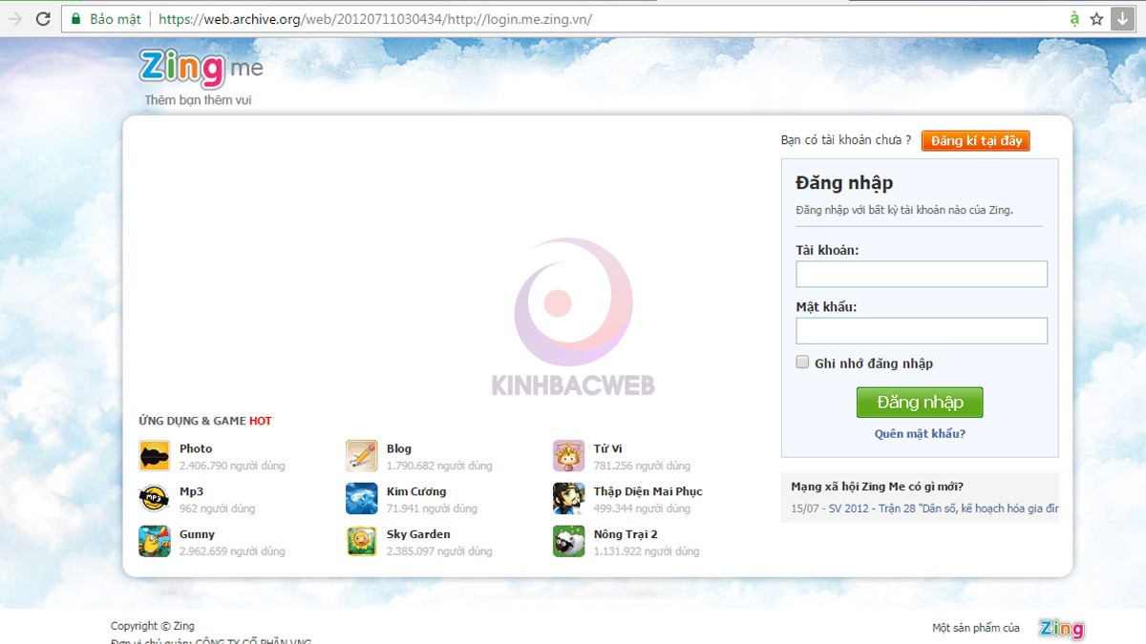Tick the 'Ghi nhớ đăng nhập' checkbox
1146x644 pixels.
pyautogui.click(x=803, y=363)
